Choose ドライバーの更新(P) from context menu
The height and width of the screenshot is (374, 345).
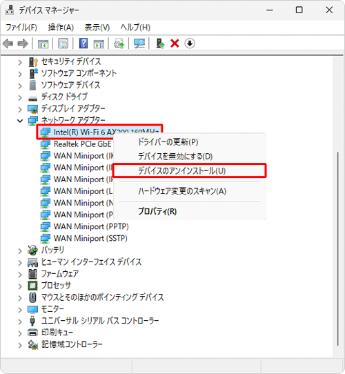click(x=190, y=142)
